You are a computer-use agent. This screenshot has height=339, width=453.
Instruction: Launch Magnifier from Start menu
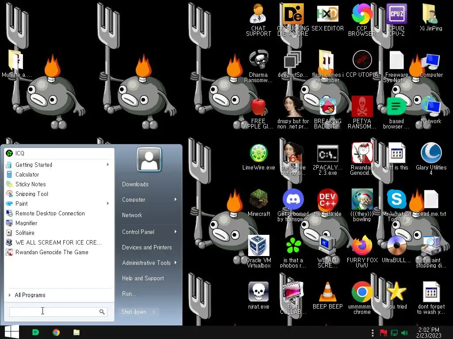59,223
